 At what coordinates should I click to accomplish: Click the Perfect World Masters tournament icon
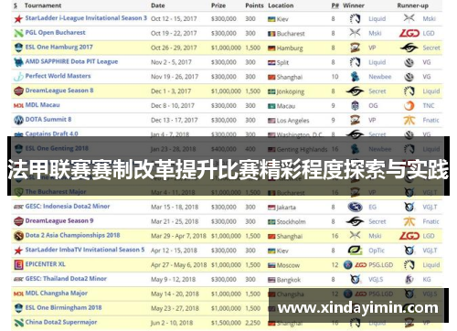click(18, 77)
